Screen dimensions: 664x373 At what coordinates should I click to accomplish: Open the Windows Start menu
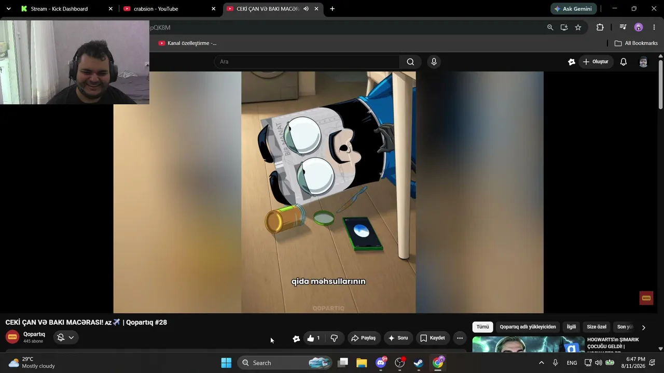226,363
